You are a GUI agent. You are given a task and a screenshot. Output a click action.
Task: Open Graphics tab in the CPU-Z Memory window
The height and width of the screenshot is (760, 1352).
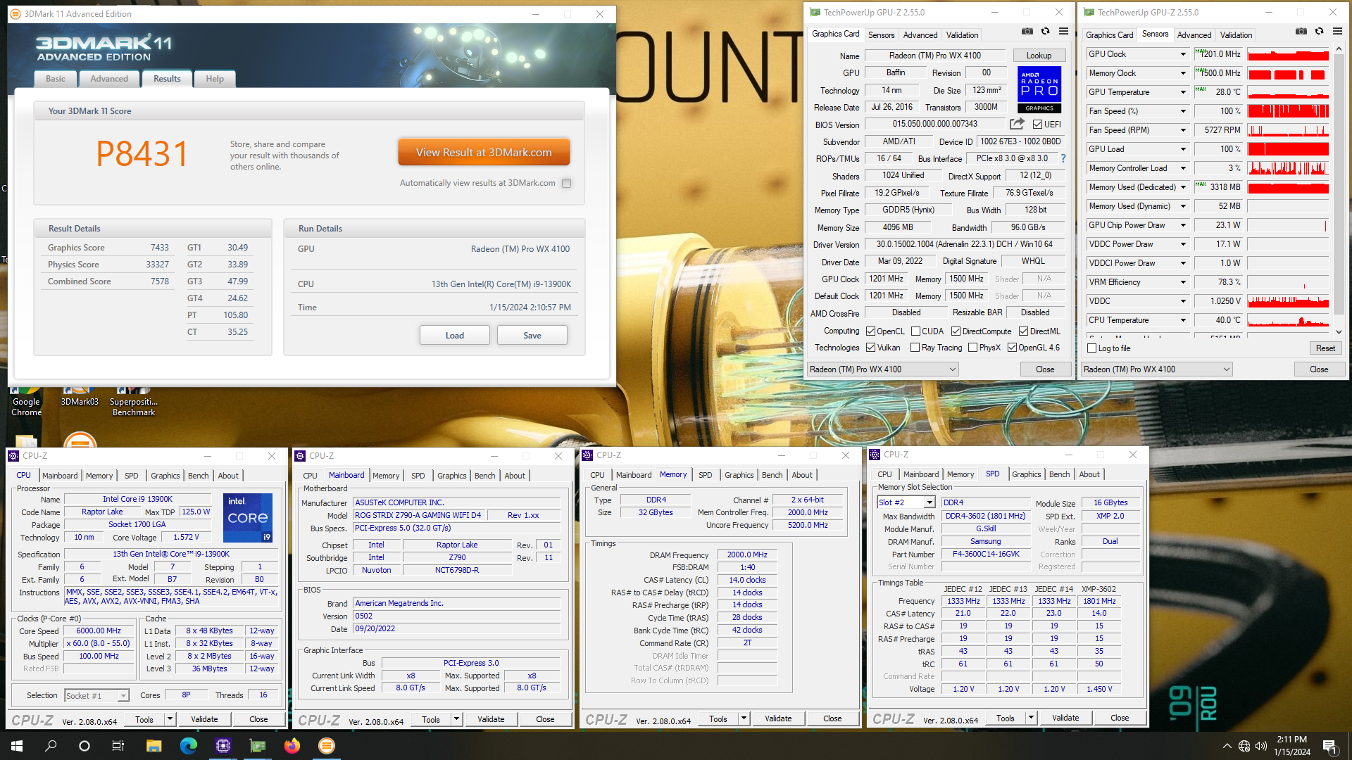coord(739,475)
